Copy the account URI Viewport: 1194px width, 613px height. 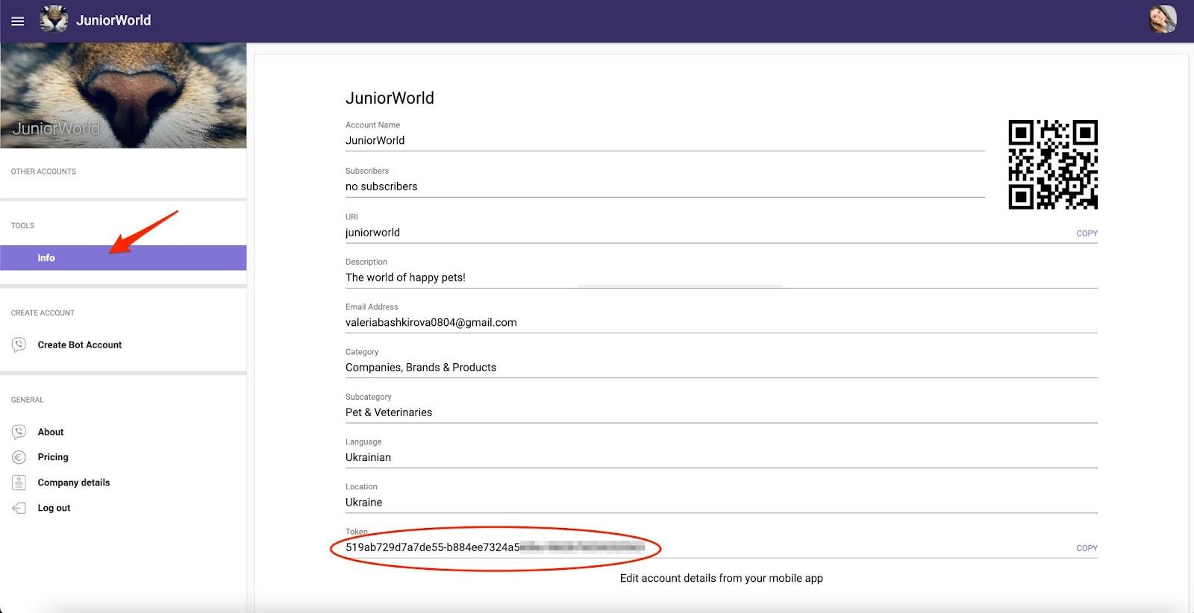pyautogui.click(x=1087, y=233)
